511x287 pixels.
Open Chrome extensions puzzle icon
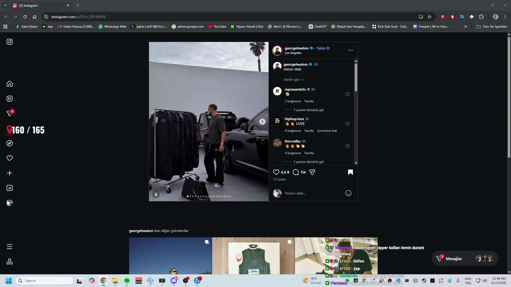pos(481,17)
